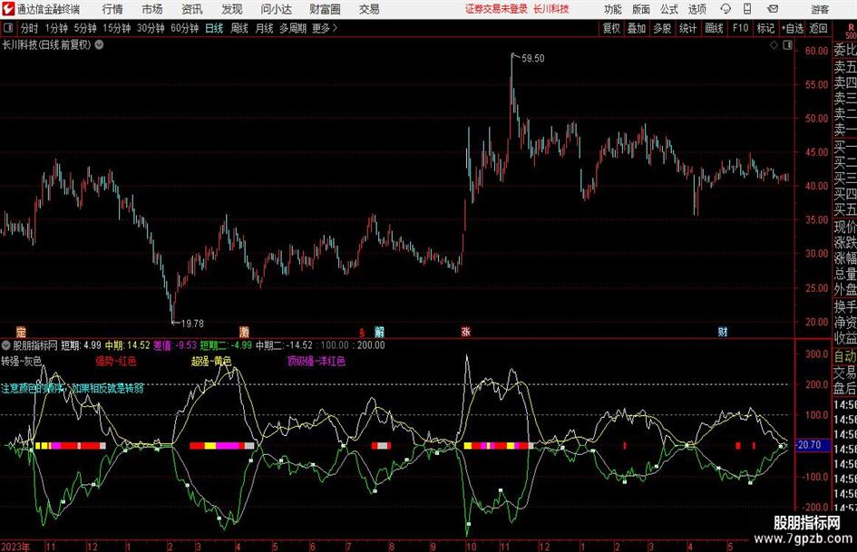Viewport: 857px width, 552px height.
Task: Switch to 60分钟 chart period
Action: pyautogui.click(x=185, y=28)
